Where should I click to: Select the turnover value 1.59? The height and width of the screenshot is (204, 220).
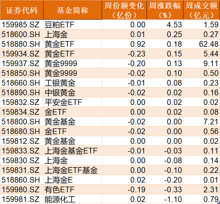click(211, 25)
